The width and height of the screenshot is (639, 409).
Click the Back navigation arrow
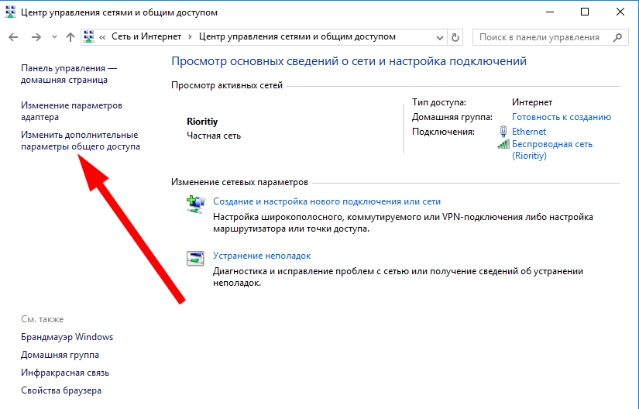pos(13,37)
